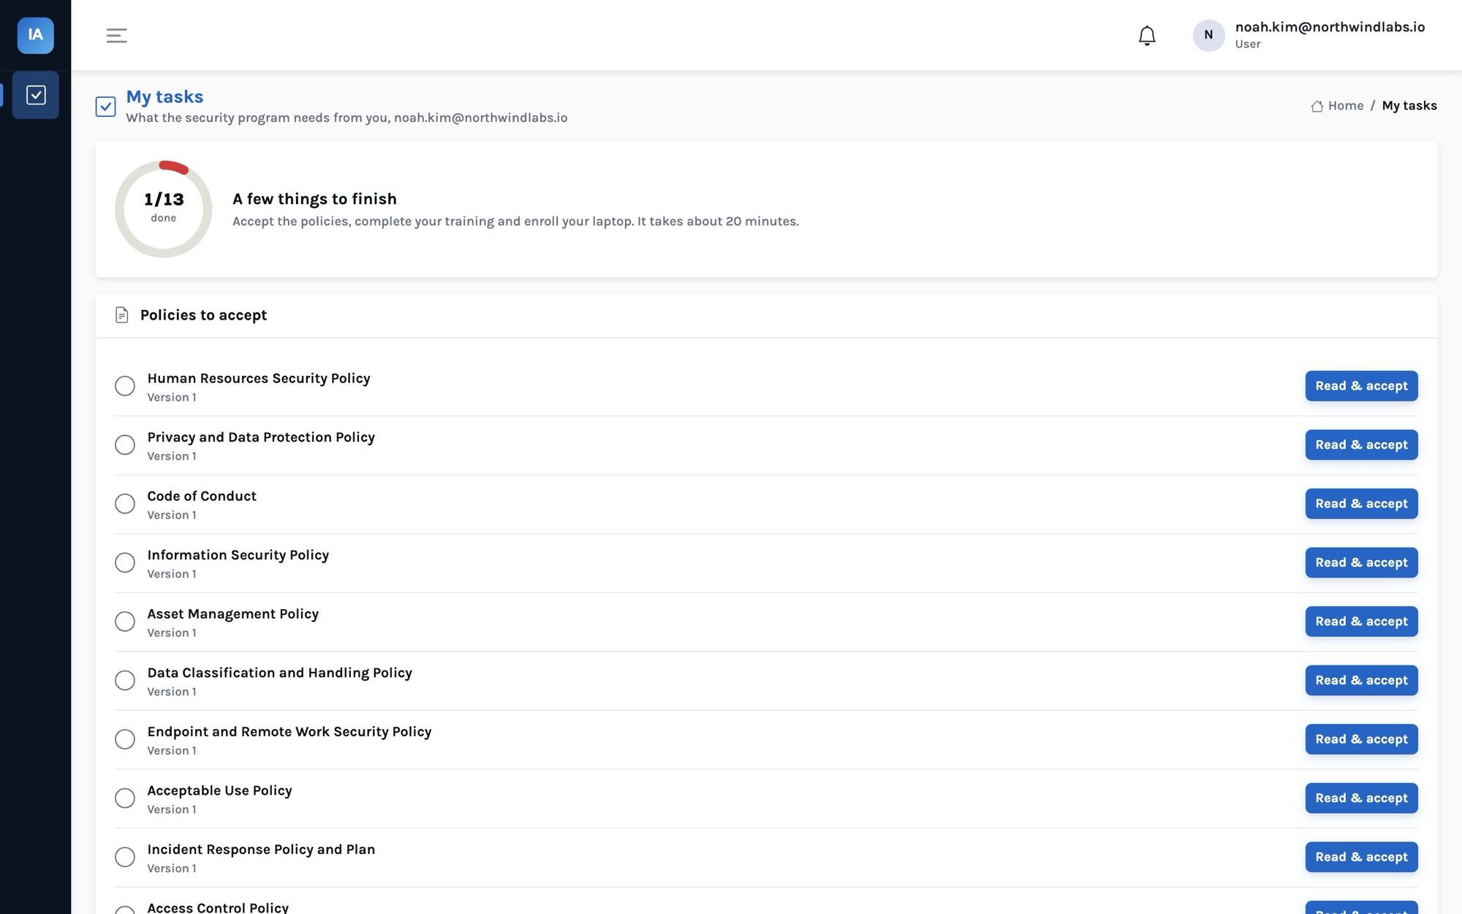Click the Access Control Policy title
Viewport: 1462px width, 914px height.
click(218, 907)
